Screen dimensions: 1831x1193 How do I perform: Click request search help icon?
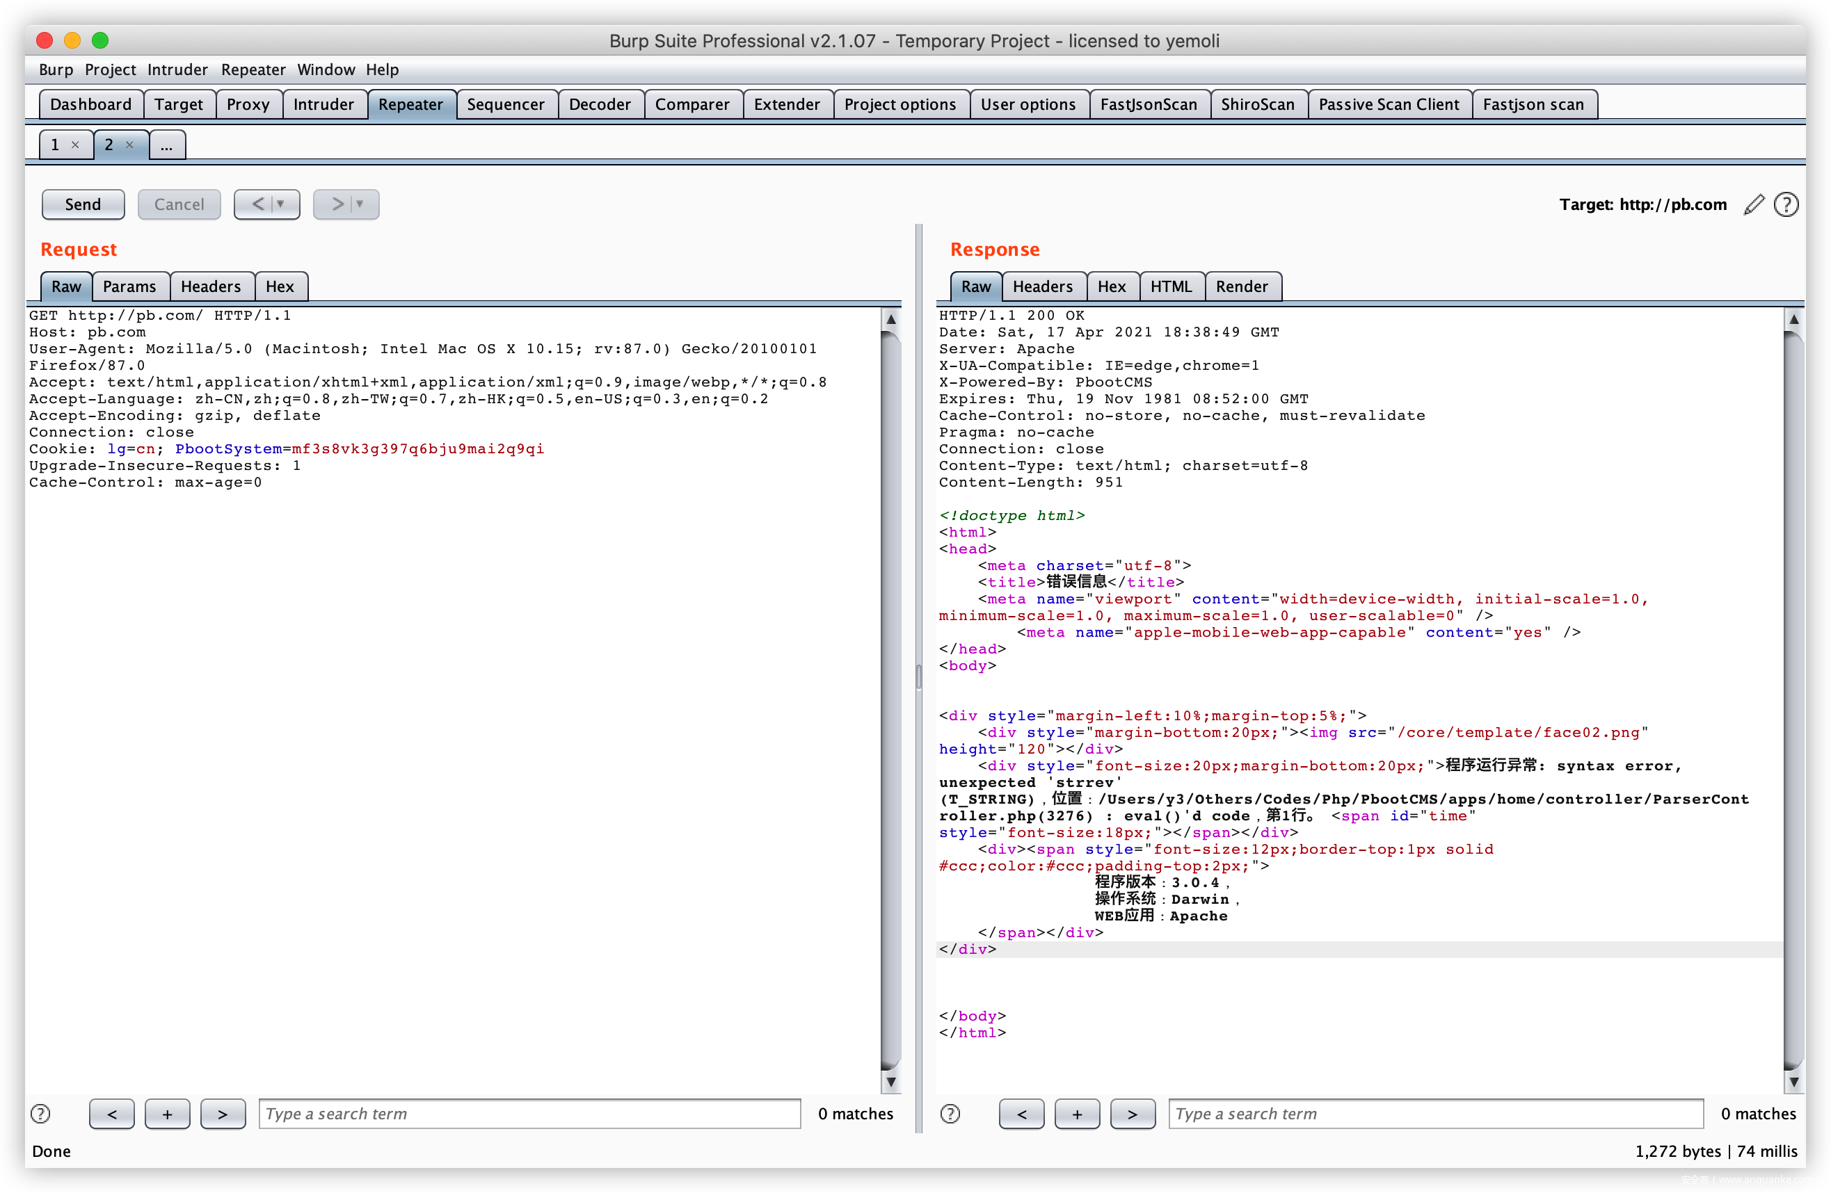[41, 1114]
